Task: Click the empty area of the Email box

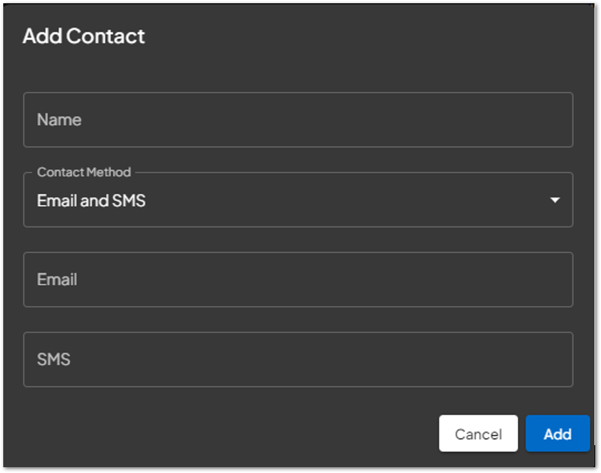Action: click(326, 280)
